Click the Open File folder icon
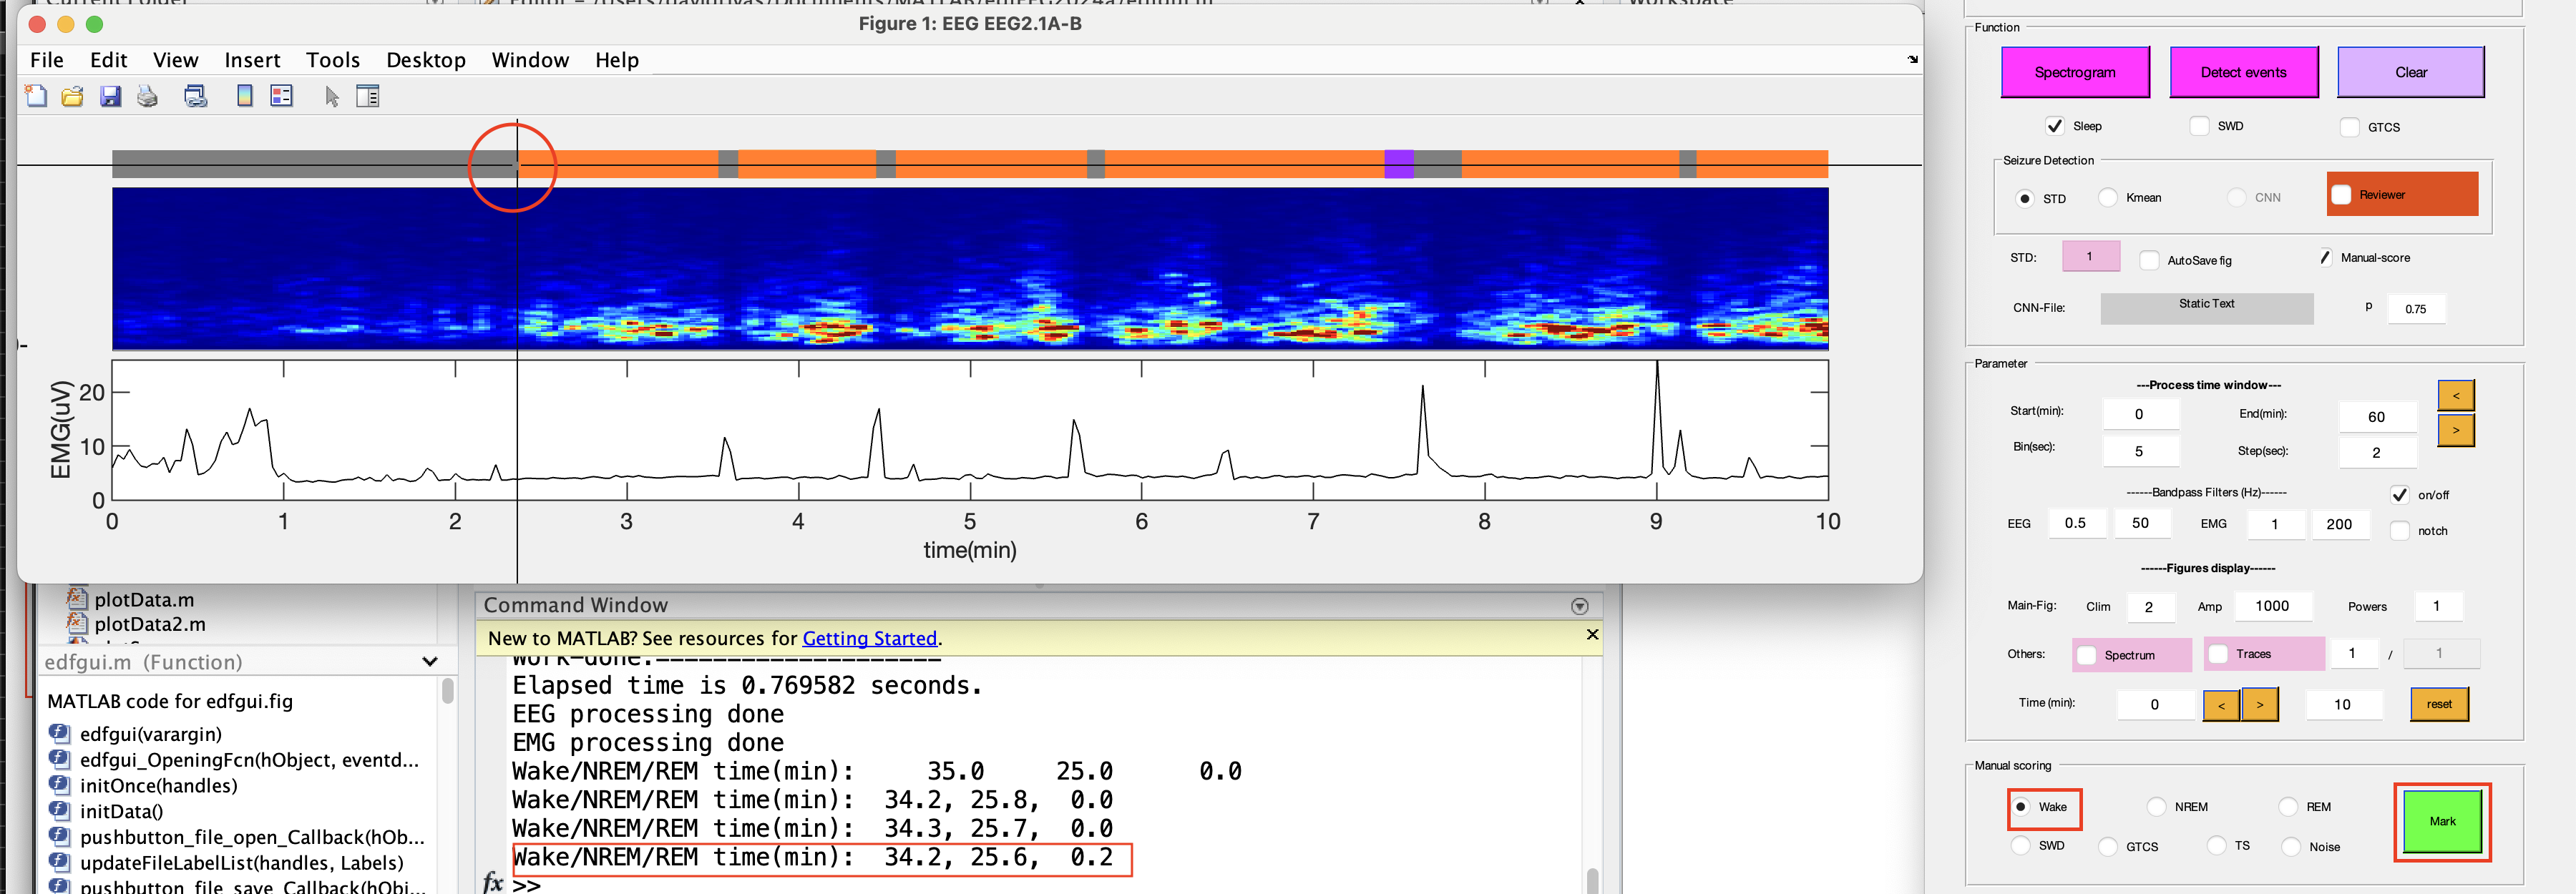This screenshot has height=894, width=2576. tap(72, 96)
